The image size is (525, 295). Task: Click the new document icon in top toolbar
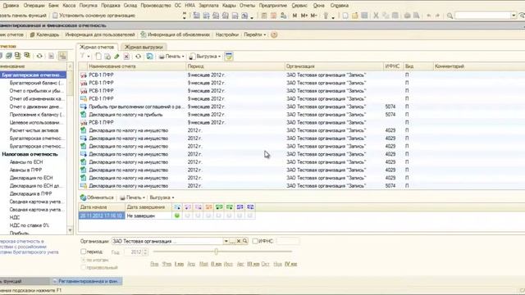coord(345,16)
